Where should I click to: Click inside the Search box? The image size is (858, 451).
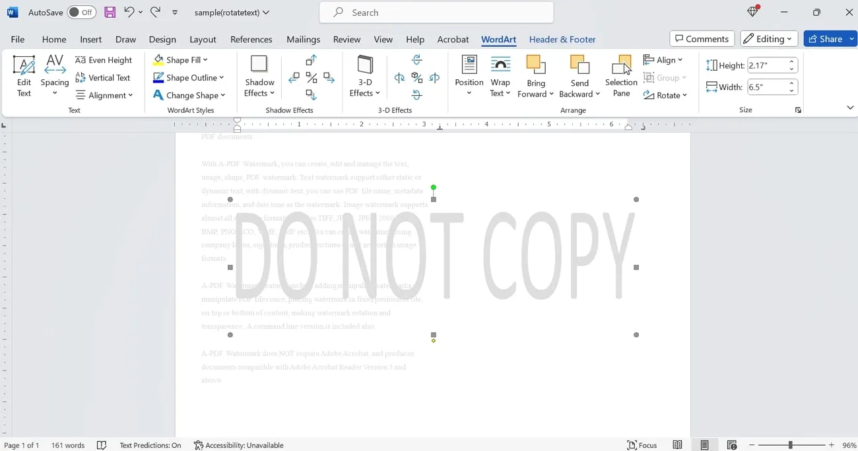point(436,12)
